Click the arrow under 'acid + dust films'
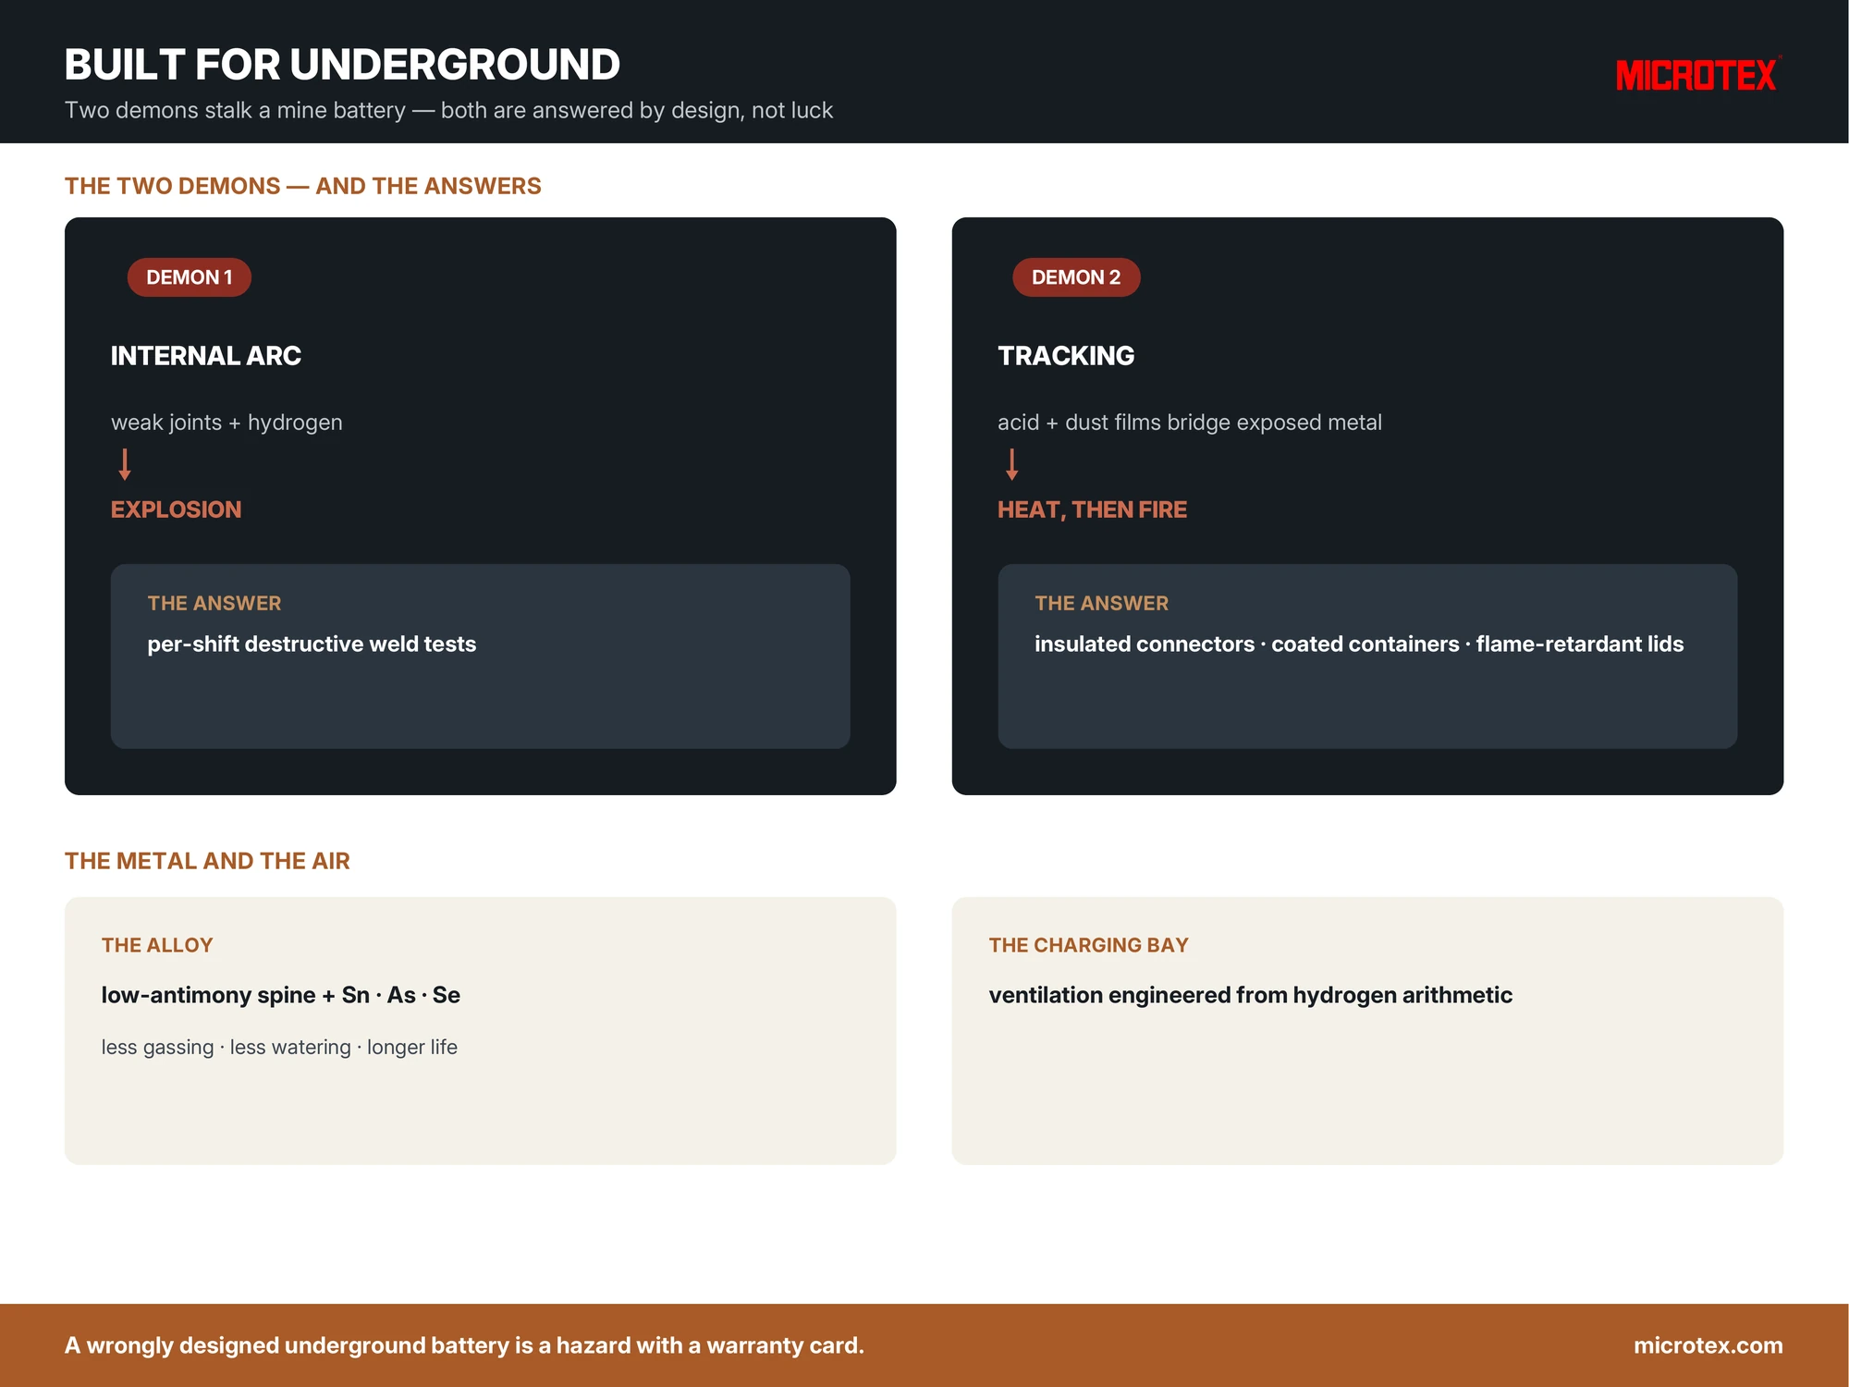Viewport: 1849px width, 1387px height. click(1012, 464)
